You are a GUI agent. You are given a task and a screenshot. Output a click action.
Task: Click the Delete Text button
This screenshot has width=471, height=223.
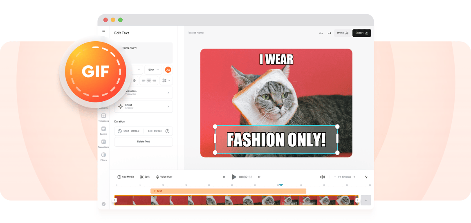point(144,142)
